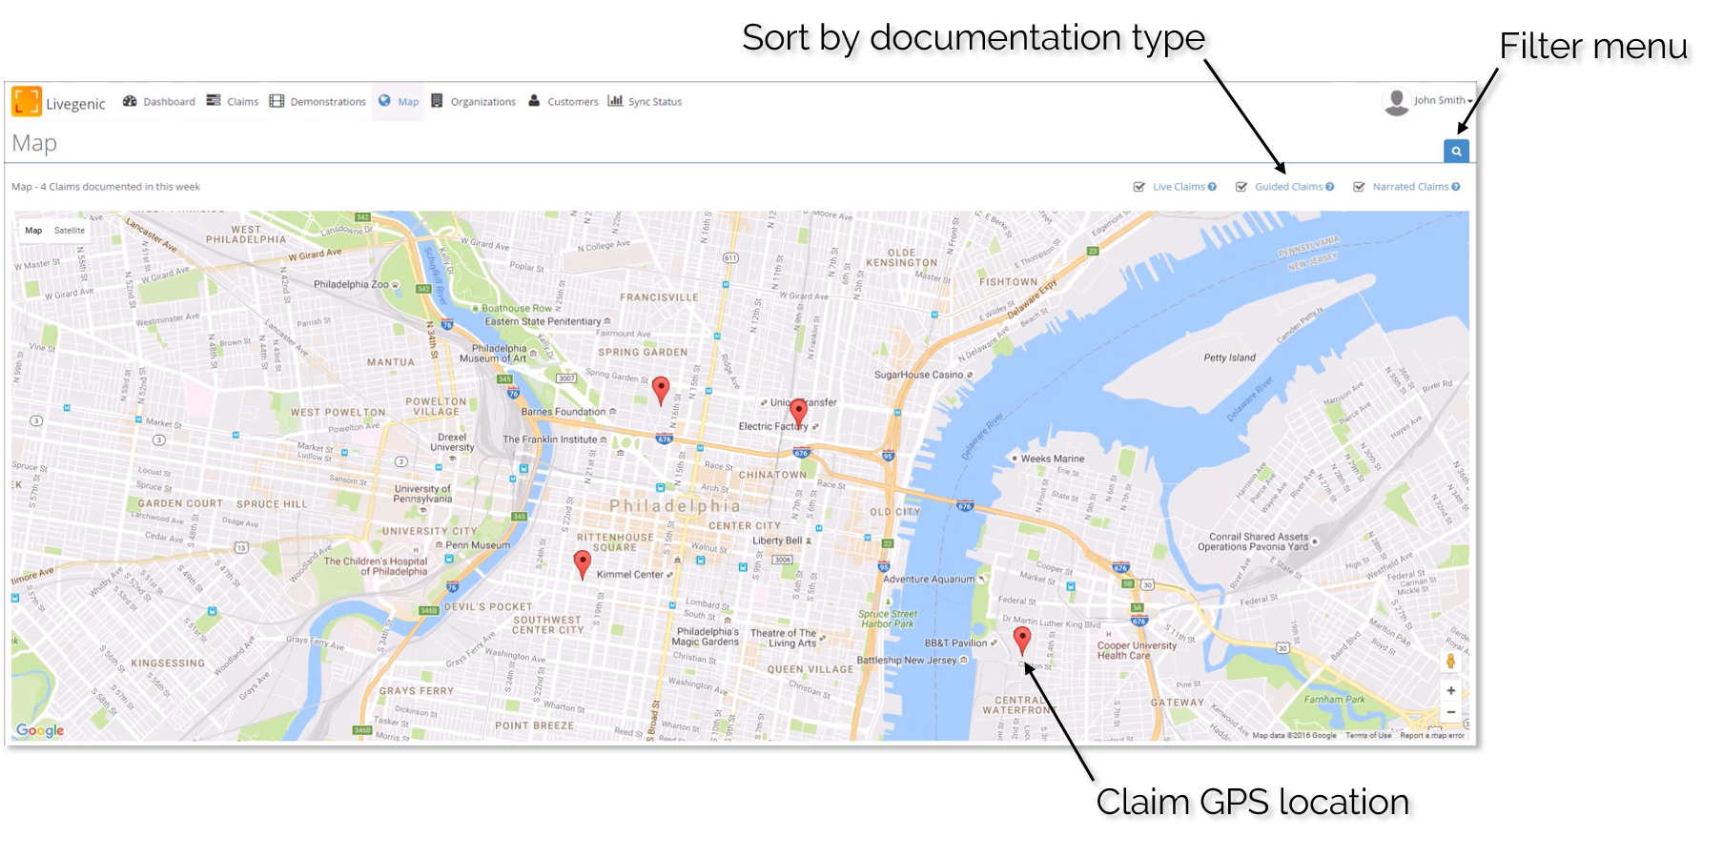Image resolution: width=1723 pixels, height=857 pixels.
Task: Click Cooper University Health Care label
Action: tap(1137, 650)
